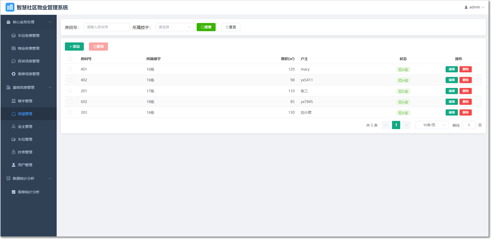This screenshot has height=239, width=491.
Task: Check the box for room 201
Action: (x=70, y=91)
